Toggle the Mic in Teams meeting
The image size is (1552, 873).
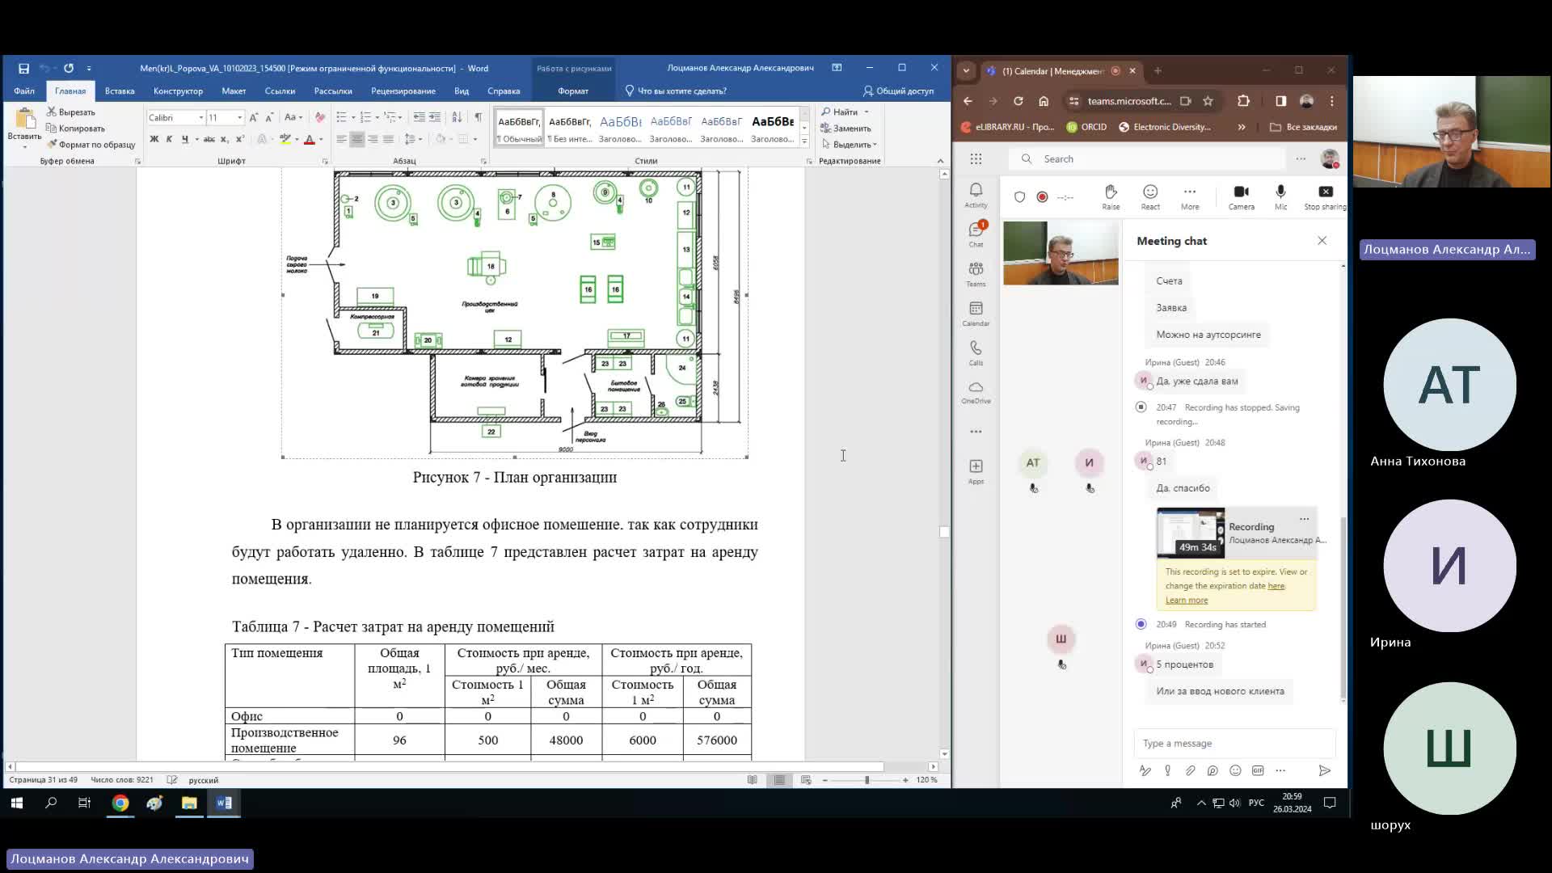point(1280,196)
